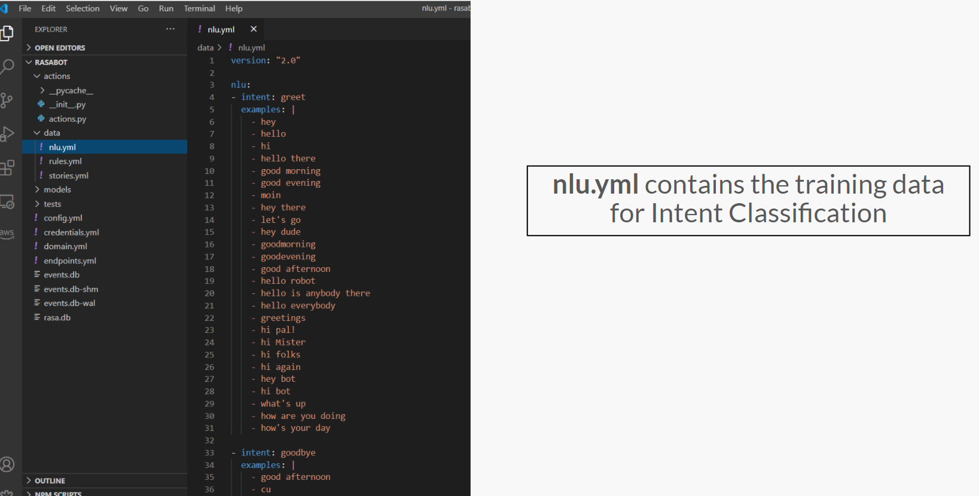The image size is (979, 496).
Task: Open the AWS toolkit view
Action: (7, 233)
